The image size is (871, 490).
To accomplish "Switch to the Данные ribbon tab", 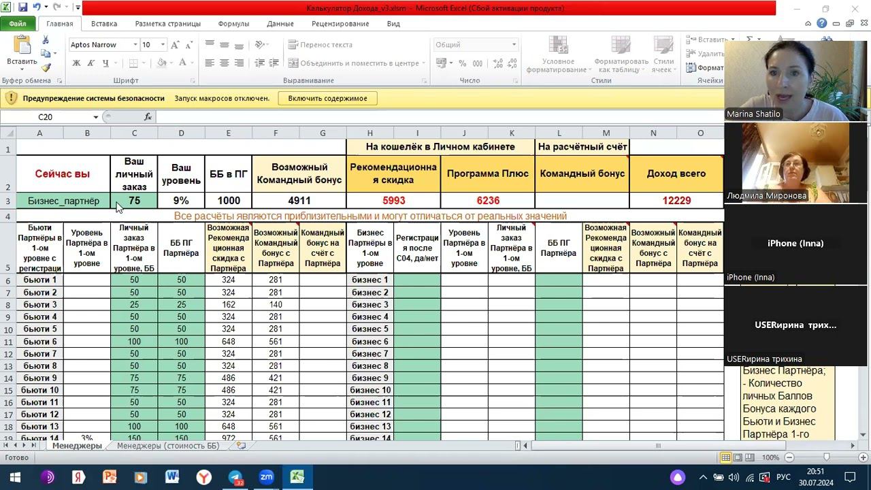I will [x=280, y=24].
